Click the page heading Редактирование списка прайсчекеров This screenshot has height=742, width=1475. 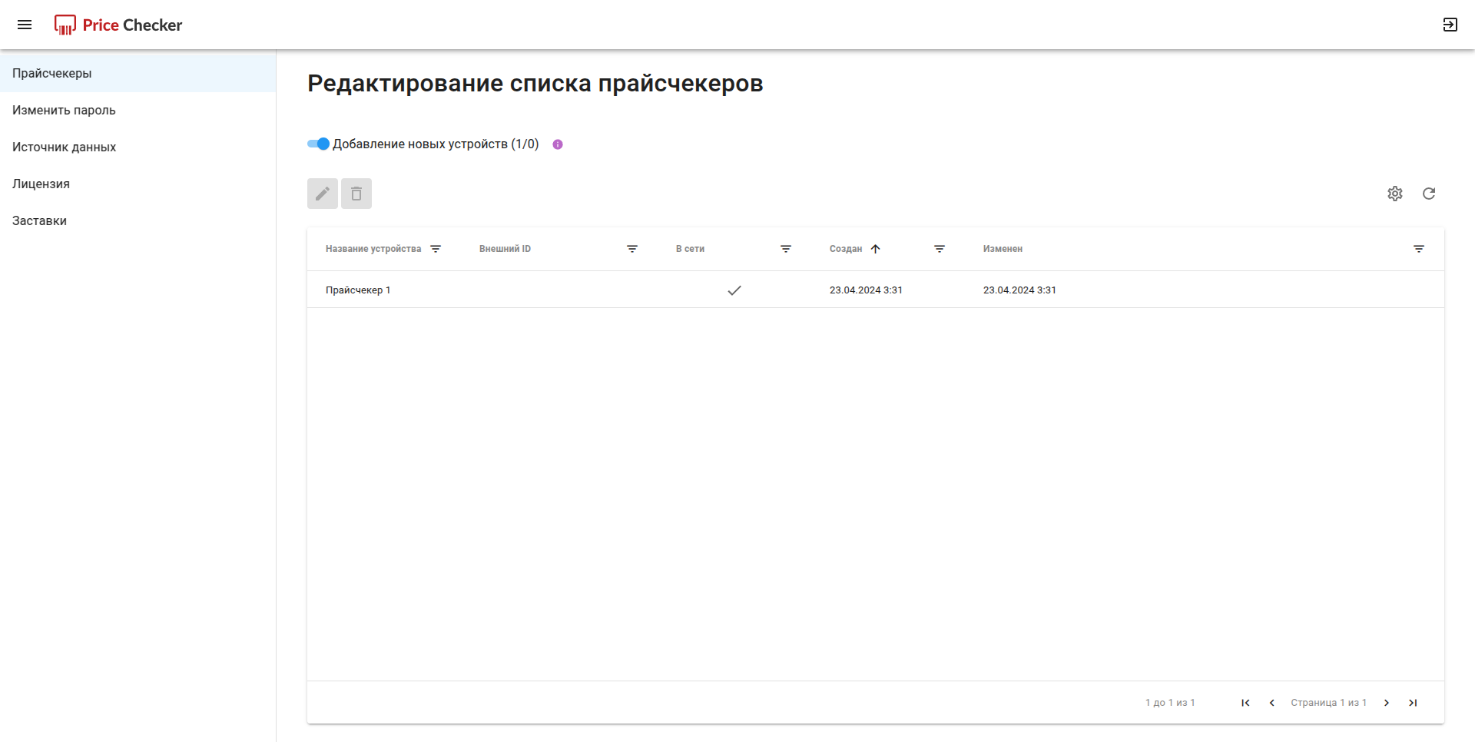(x=535, y=83)
